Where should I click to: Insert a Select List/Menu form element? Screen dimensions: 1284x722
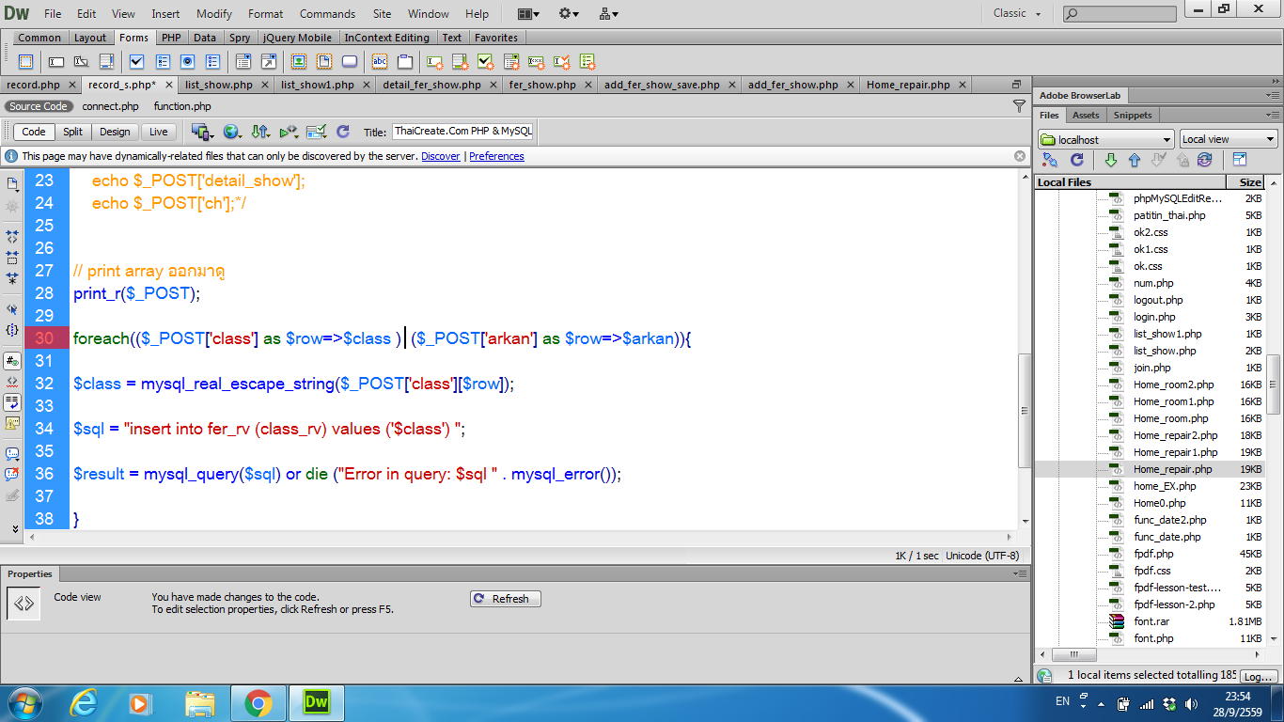[x=243, y=62]
